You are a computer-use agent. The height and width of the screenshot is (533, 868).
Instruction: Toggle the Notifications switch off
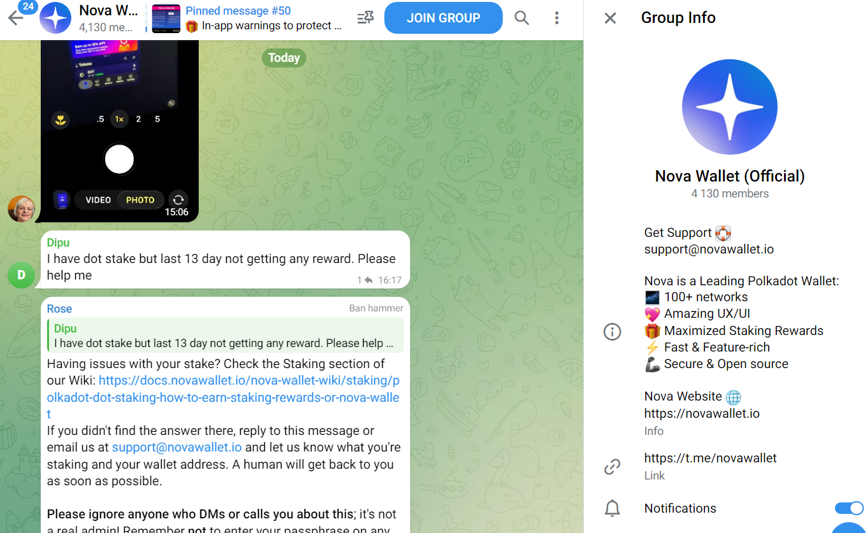[x=849, y=508]
